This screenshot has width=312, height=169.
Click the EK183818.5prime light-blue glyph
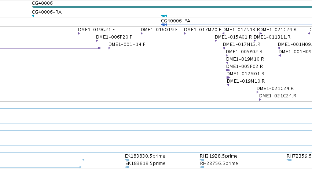pyautogui.click(x=127, y=167)
